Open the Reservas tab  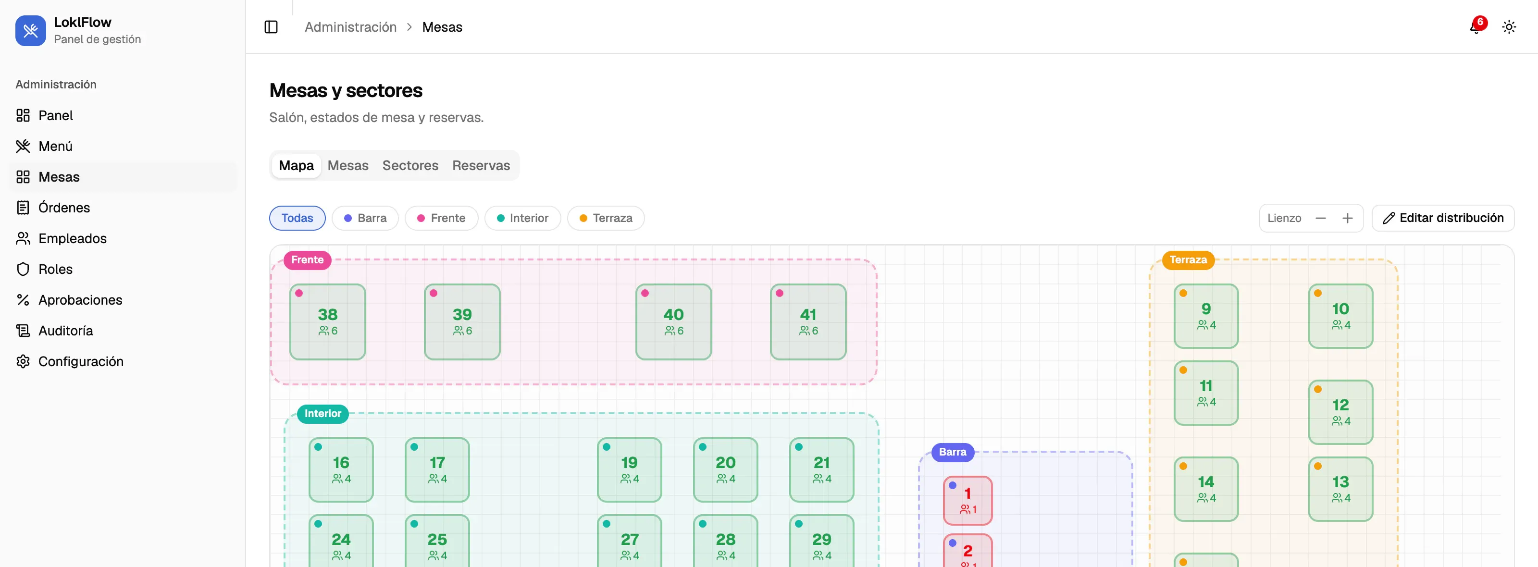point(481,165)
